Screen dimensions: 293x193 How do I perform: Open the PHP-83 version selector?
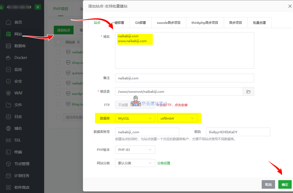[135, 149]
